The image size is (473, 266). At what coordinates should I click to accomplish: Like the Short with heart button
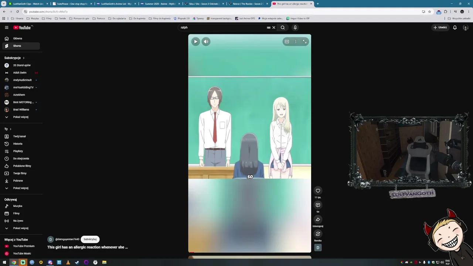(318, 191)
